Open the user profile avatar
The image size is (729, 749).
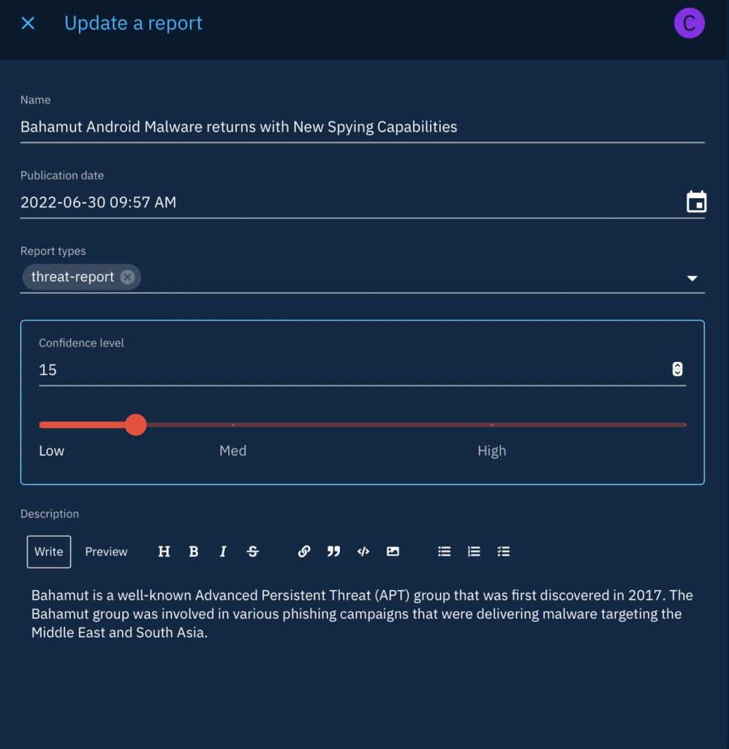(689, 23)
